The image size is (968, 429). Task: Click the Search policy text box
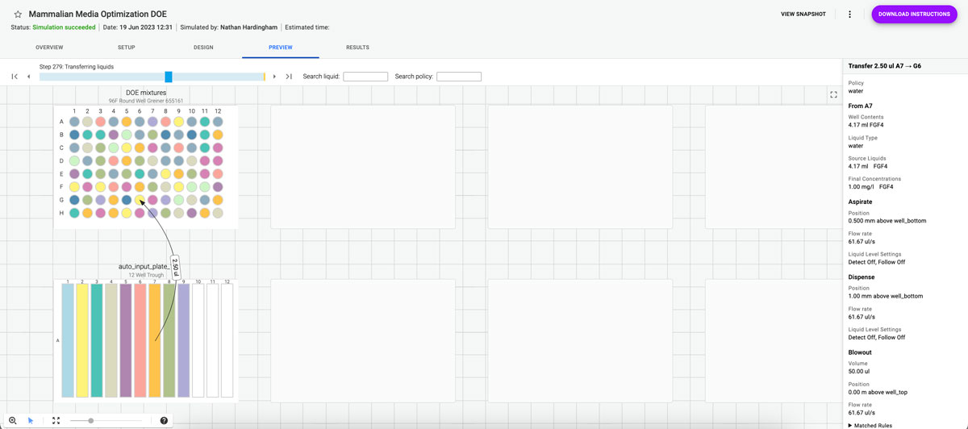point(458,77)
